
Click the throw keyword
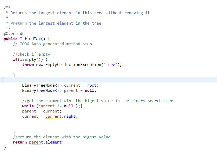pyautogui.click(x=28, y=64)
